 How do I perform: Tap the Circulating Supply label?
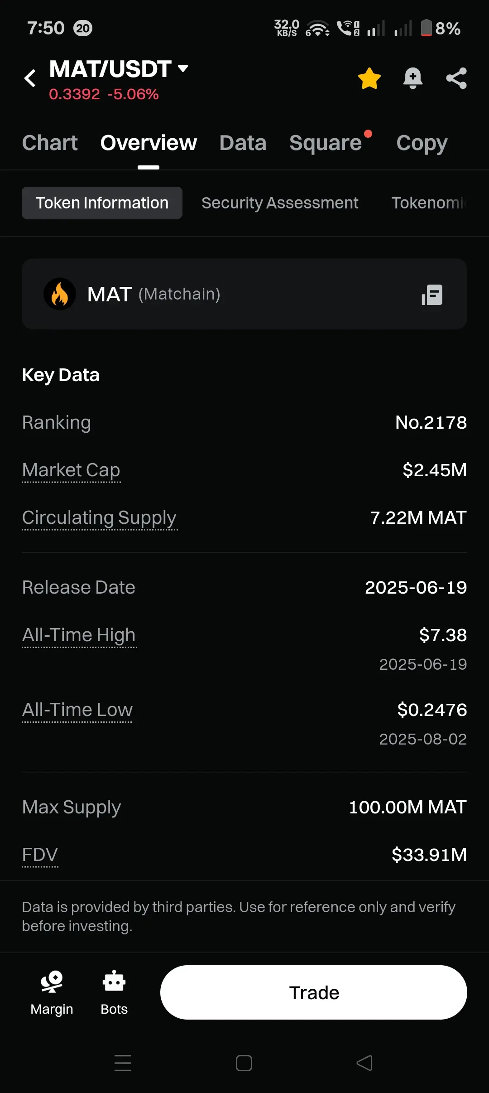pos(99,517)
